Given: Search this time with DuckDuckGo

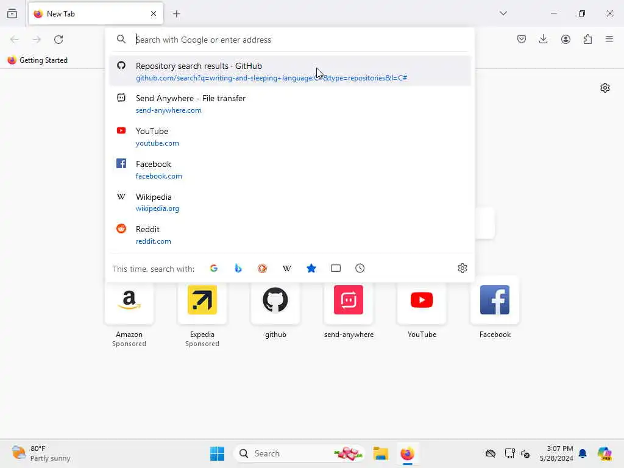Looking at the screenshot, I should (x=262, y=268).
